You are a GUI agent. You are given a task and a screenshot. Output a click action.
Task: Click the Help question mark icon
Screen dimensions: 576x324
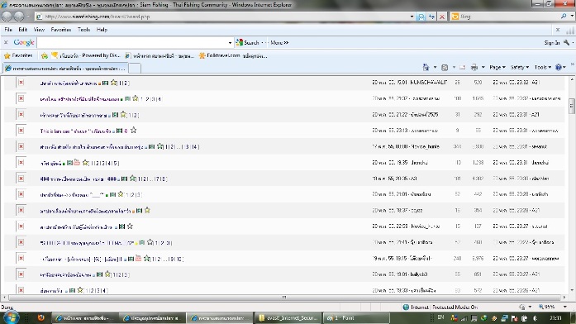click(x=559, y=67)
